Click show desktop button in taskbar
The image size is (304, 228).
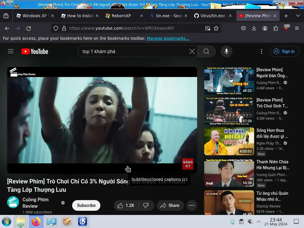(x=296, y=221)
